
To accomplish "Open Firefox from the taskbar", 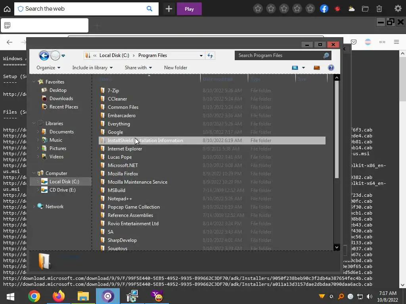I will 59,296.
